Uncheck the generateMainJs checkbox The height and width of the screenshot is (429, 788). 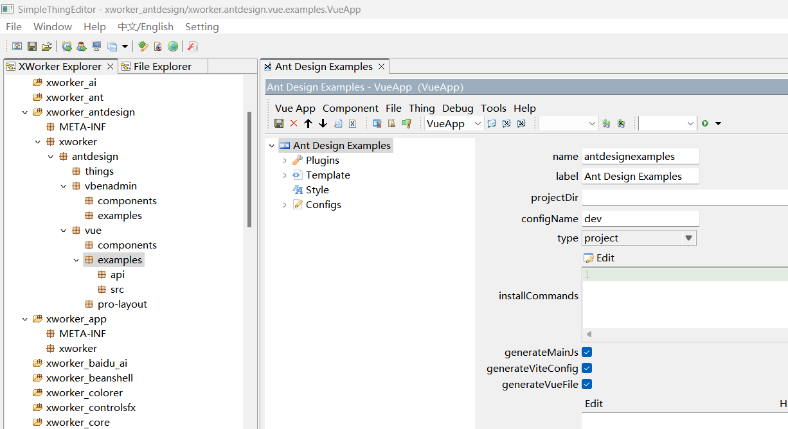coord(587,352)
